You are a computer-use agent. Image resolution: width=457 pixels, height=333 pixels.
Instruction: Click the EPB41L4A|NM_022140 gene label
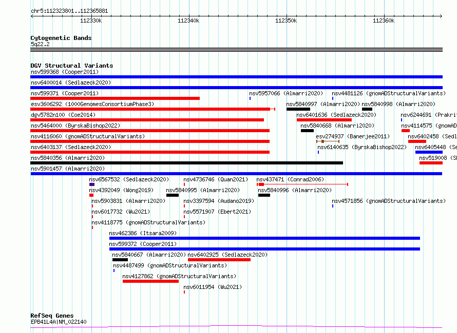[x=59, y=322]
